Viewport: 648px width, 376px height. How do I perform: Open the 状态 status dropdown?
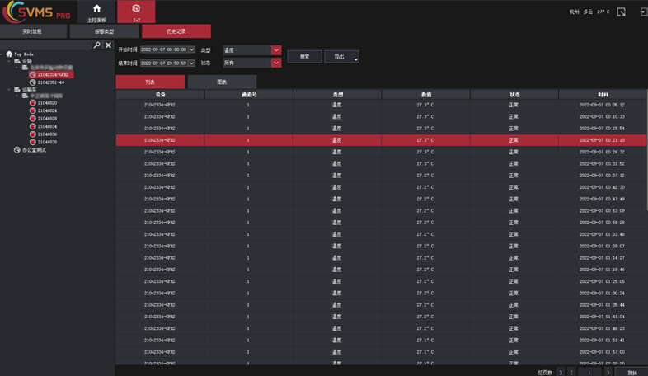pyautogui.click(x=276, y=63)
